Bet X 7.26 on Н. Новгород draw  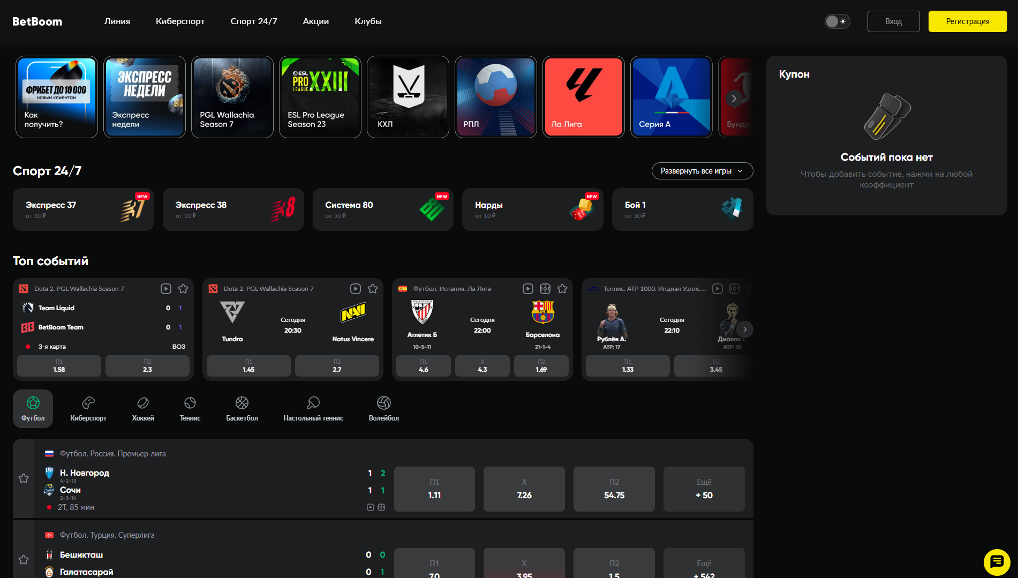coord(524,489)
